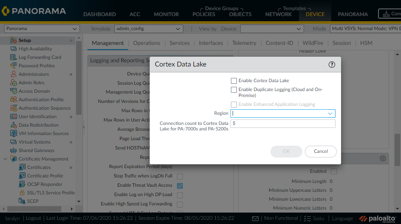Click the gear icon in right panel header

click(x=383, y=158)
